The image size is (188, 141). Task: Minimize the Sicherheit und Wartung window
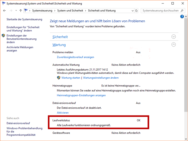(163, 3)
